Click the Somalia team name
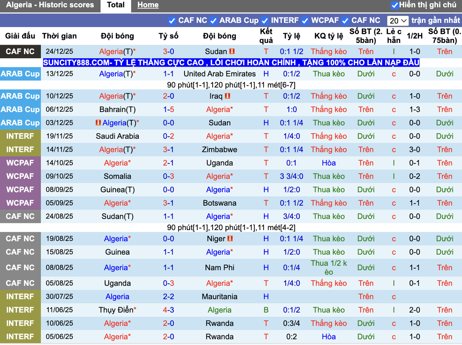This screenshot has width=462, height=345. click(117, 176)
